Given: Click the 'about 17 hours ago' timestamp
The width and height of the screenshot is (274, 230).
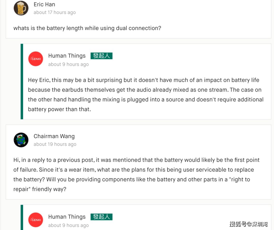Looking at the screenshot, I should pos(55,12).
